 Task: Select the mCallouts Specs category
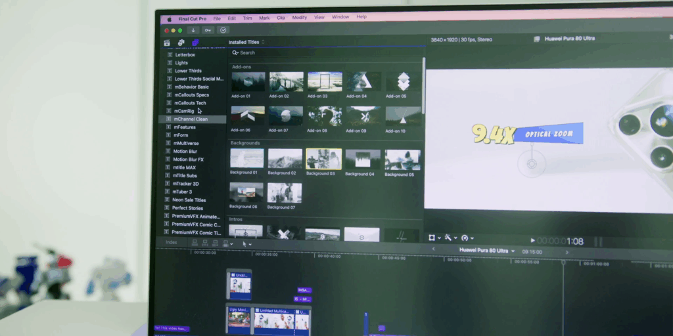(x=193, y=95)
